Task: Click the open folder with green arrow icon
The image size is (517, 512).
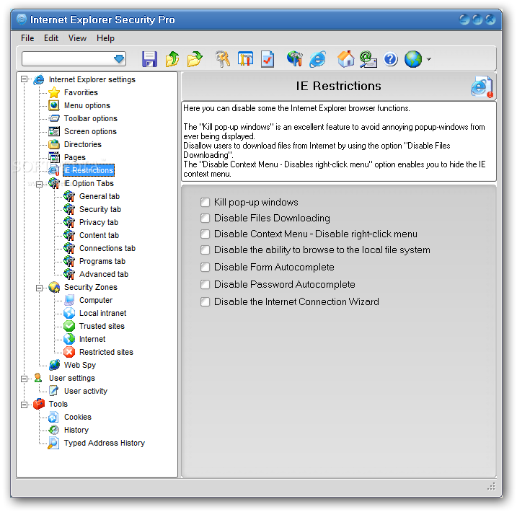Action: (195, 59)
